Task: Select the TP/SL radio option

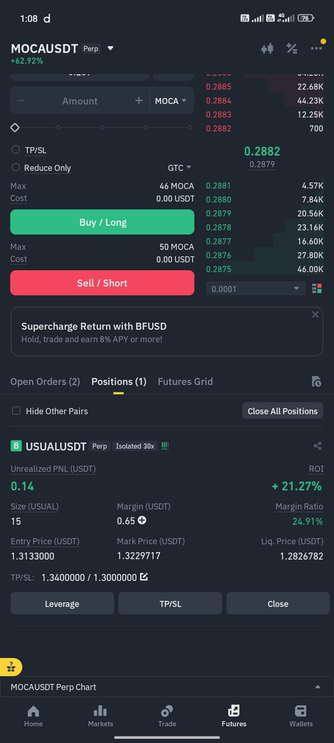Action: point(16,150)
